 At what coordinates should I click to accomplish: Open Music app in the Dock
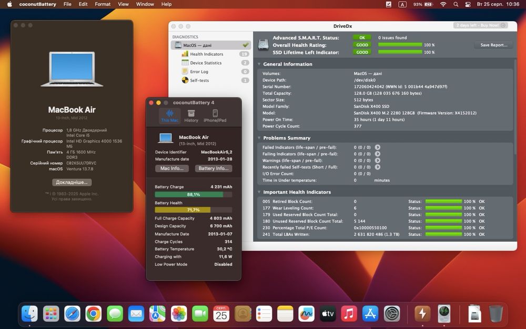[x=349, y=314]
